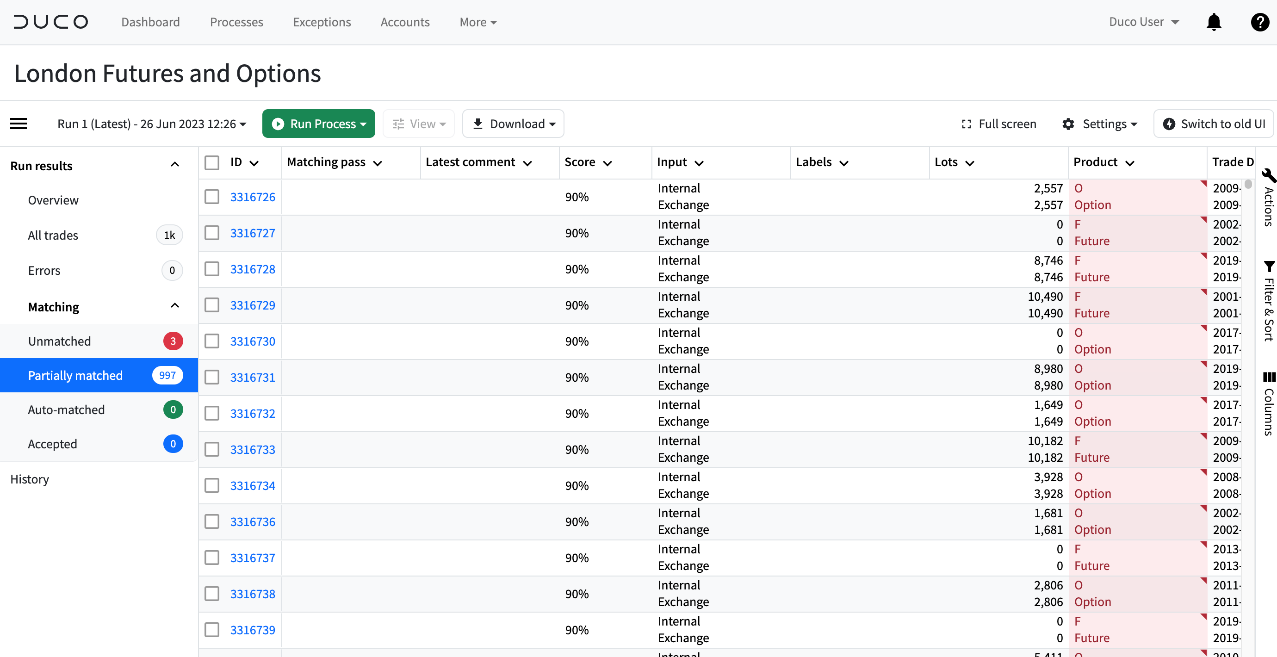This screenshot has width=1277, height=657.
Task: Select Partially matched in Run results
Action: coord(75,375)
